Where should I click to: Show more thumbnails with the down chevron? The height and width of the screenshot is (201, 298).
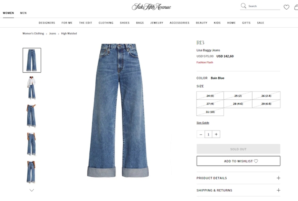[x=32, y=190]
